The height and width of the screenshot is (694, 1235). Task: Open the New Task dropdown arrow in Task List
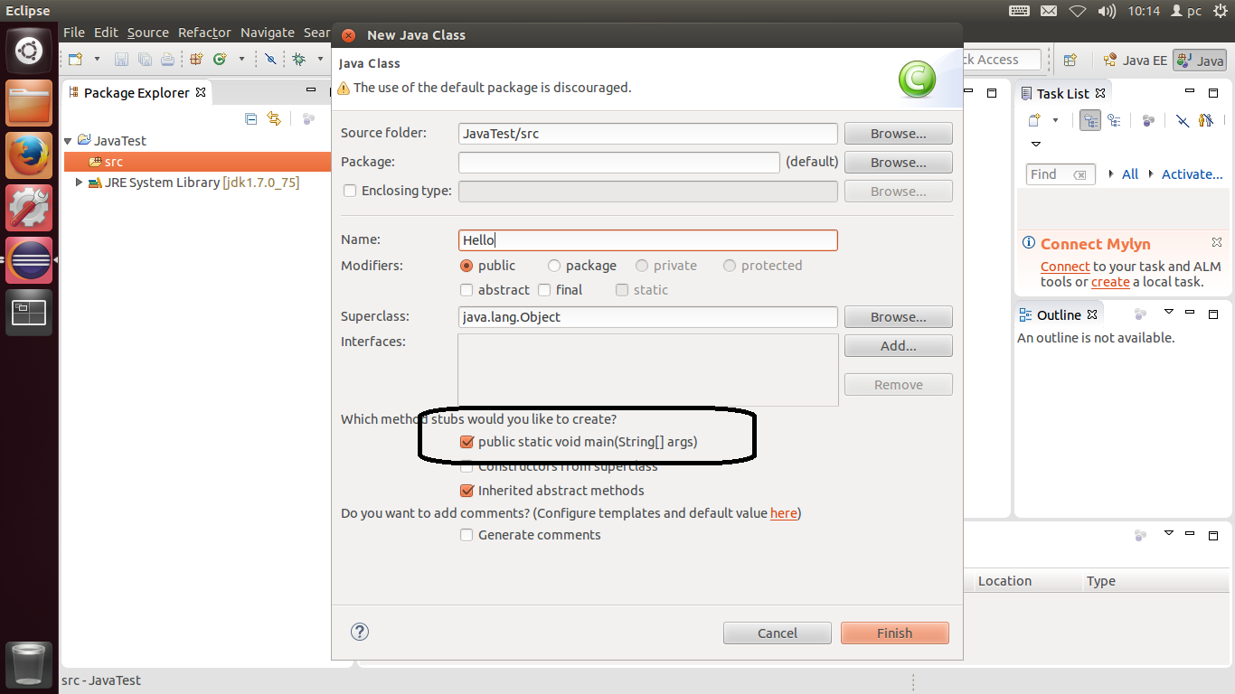[x=1055, y=120]
